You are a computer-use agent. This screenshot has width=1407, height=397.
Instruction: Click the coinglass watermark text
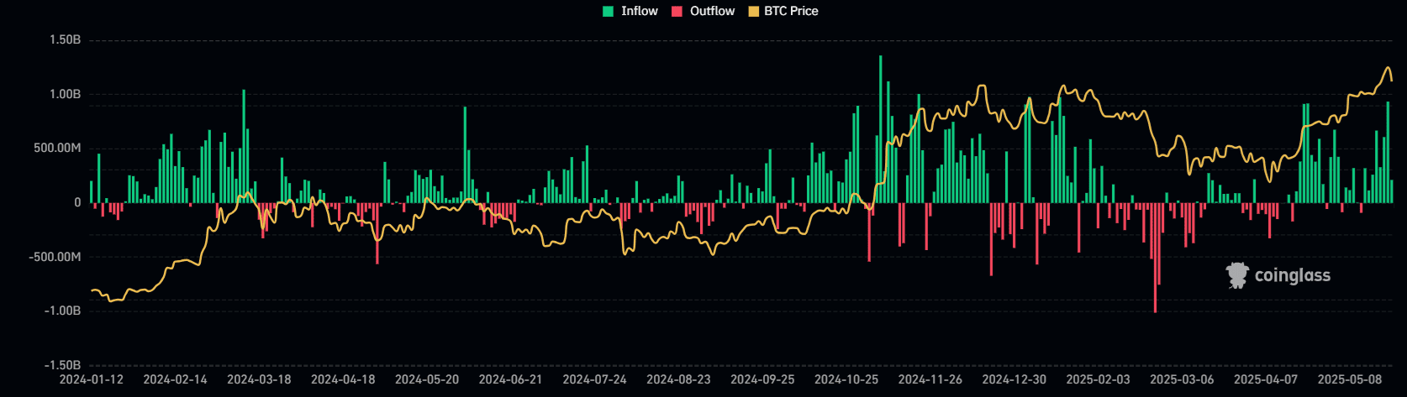(x=1292, y=275)
